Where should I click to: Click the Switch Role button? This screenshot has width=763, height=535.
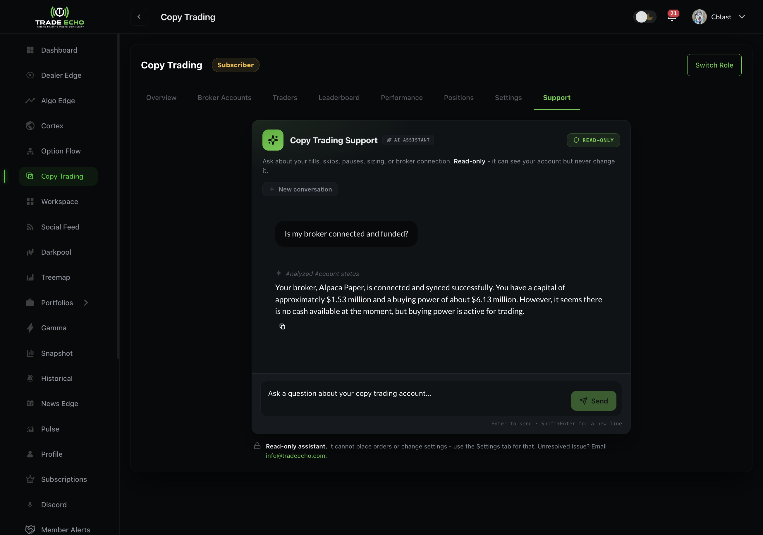(714, 65)
